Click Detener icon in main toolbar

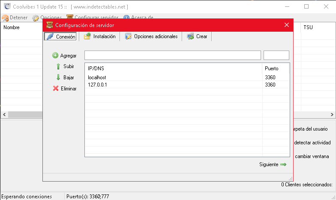5,18
